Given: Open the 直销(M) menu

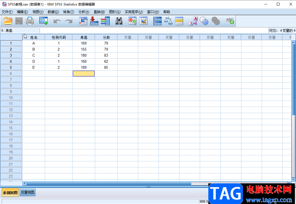Looking at the screenshot, I should click(x=99, y=12).
